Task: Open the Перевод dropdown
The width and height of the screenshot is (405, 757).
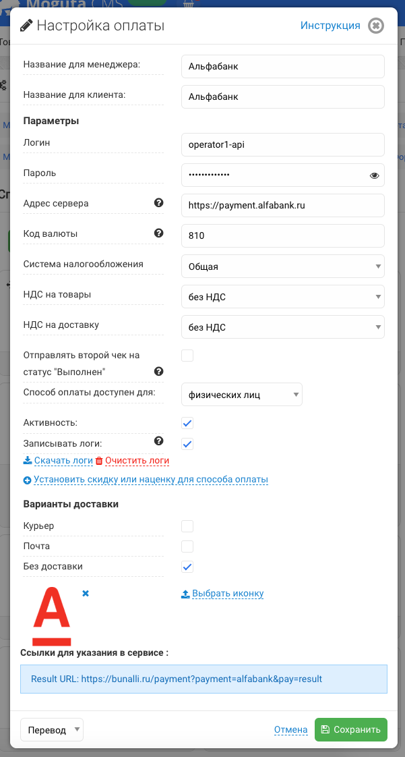Action: pos(52,730)
